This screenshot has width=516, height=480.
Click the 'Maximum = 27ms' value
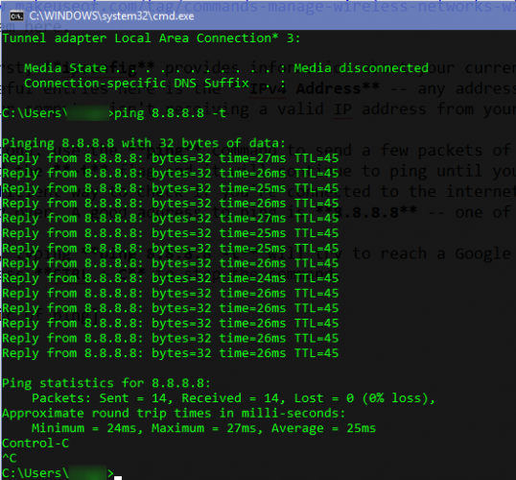click(x=203, y=428)
